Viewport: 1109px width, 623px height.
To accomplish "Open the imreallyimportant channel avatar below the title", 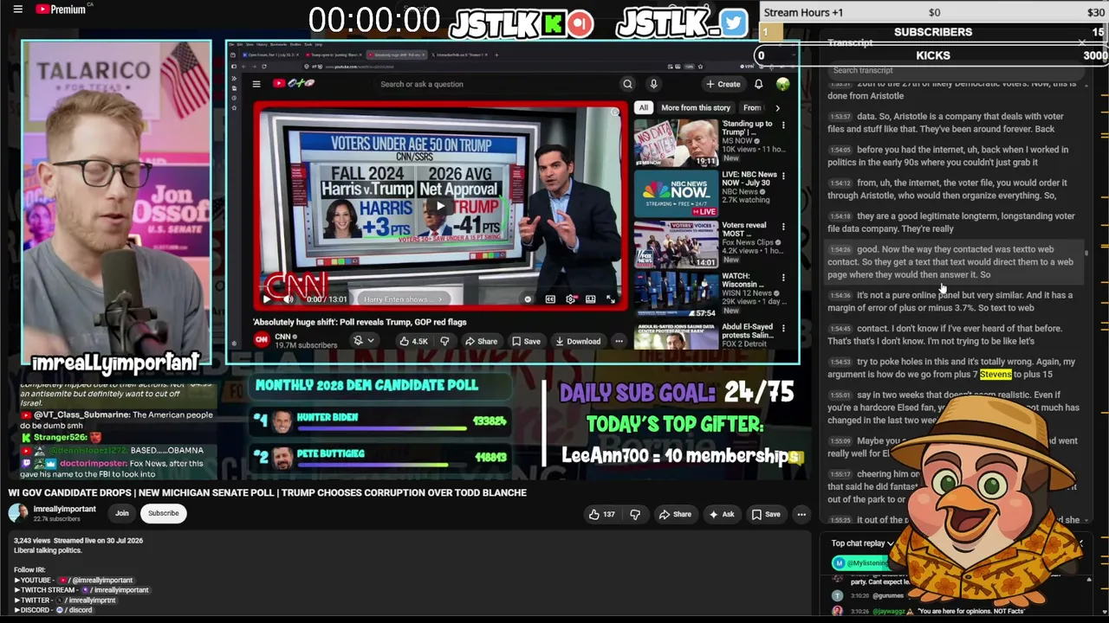I will click(x=17, y=513).
